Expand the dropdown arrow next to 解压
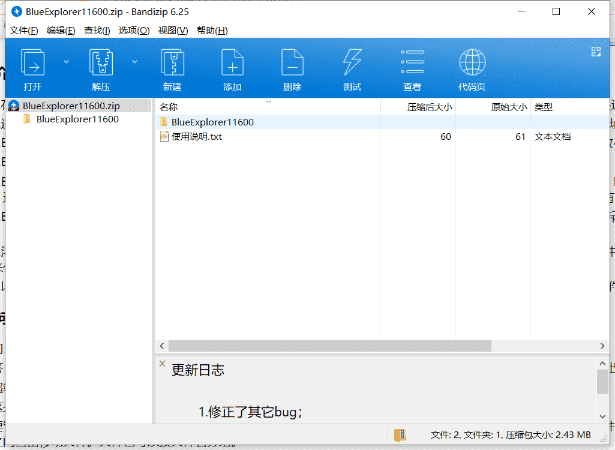This screenshot has height=450, width=615. click(x=134, y=62)
